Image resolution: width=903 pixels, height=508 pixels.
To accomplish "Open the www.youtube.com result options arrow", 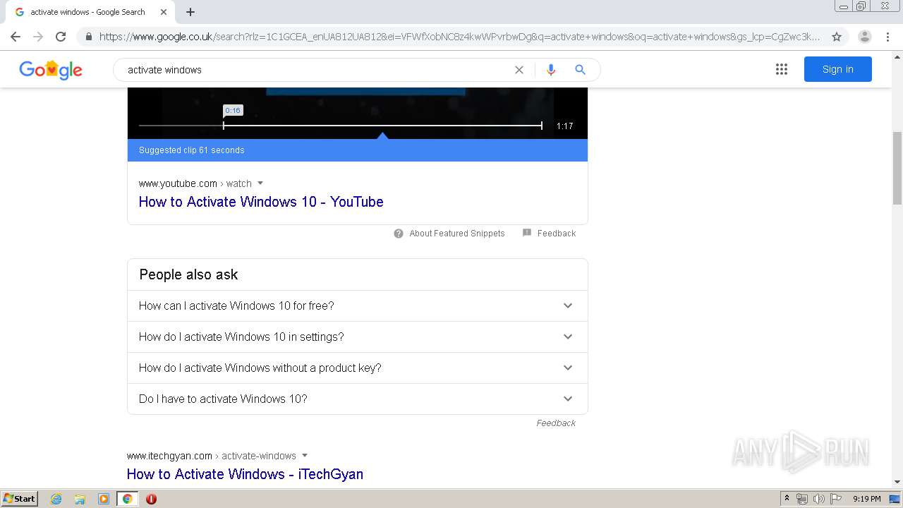I will click(x=260, y=183).
